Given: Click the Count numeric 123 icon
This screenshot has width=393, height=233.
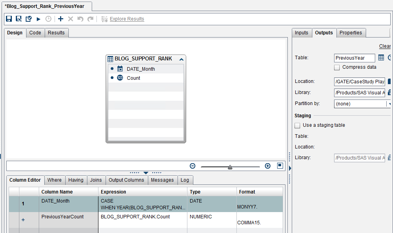Looking at the screenshot, I should pos(120,78).
